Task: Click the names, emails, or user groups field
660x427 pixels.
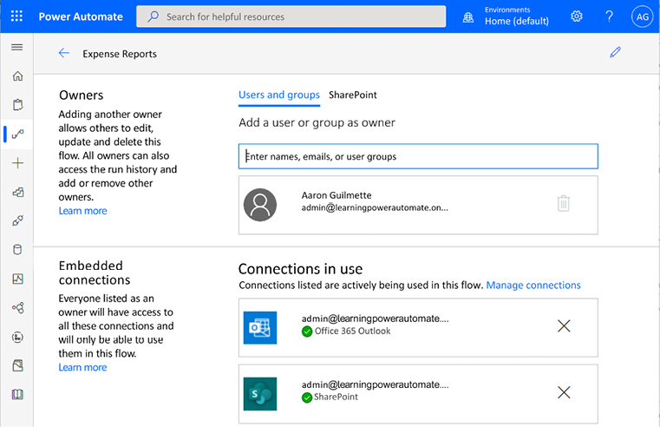Action: pos(418,156)
